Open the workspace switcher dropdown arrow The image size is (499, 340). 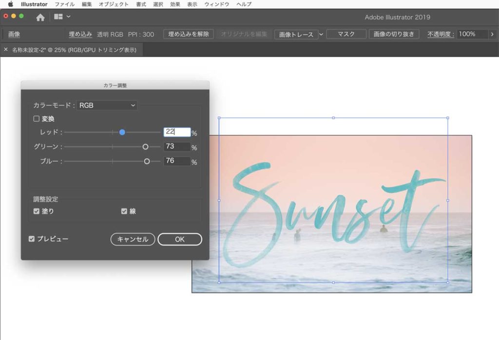[69, 17]
